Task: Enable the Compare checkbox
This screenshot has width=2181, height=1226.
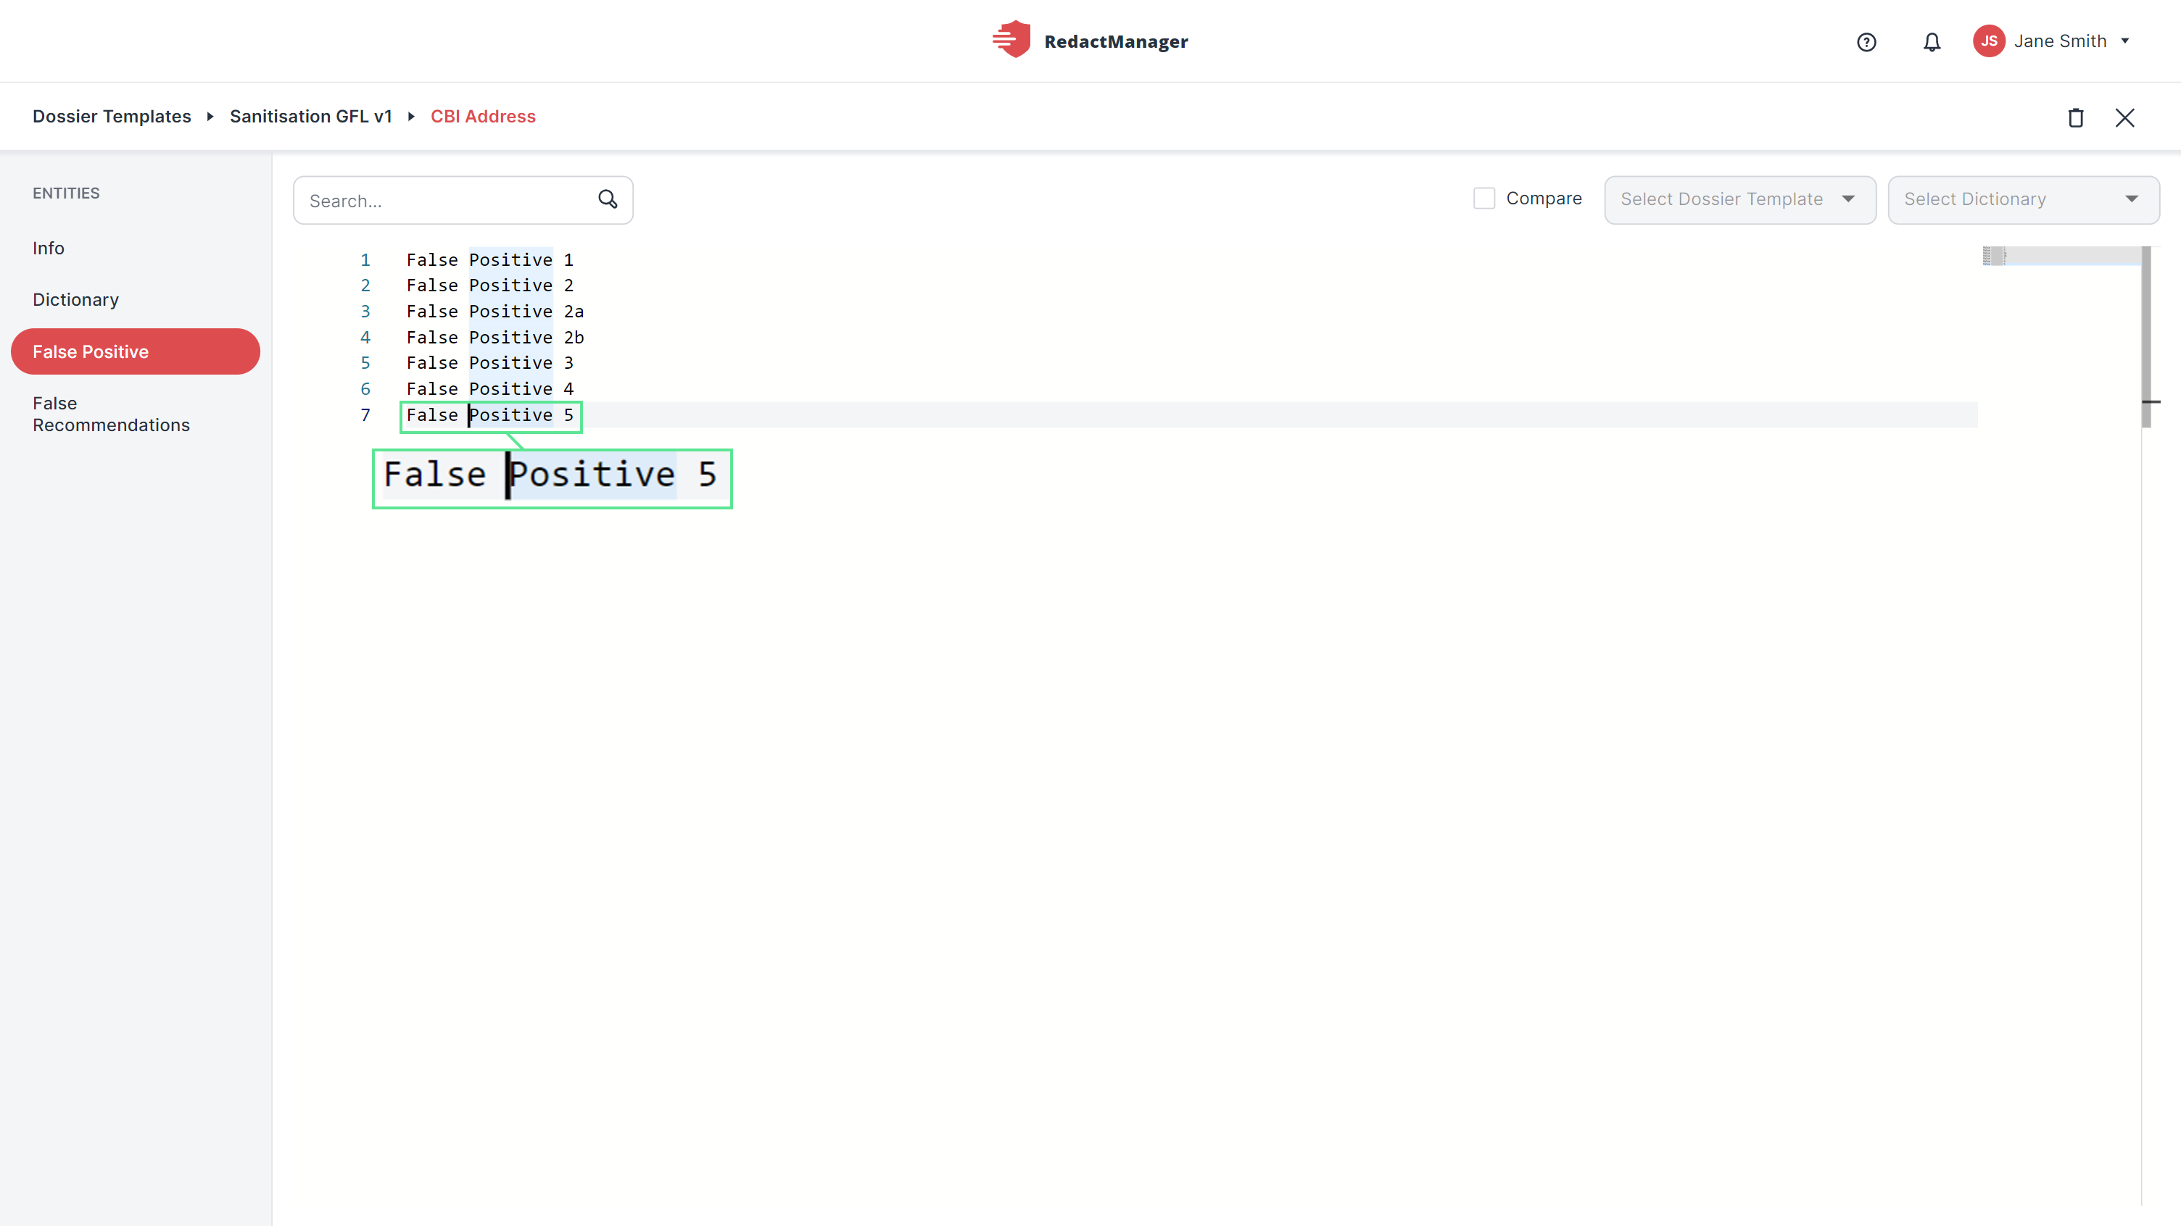Action: (1484, 198)
